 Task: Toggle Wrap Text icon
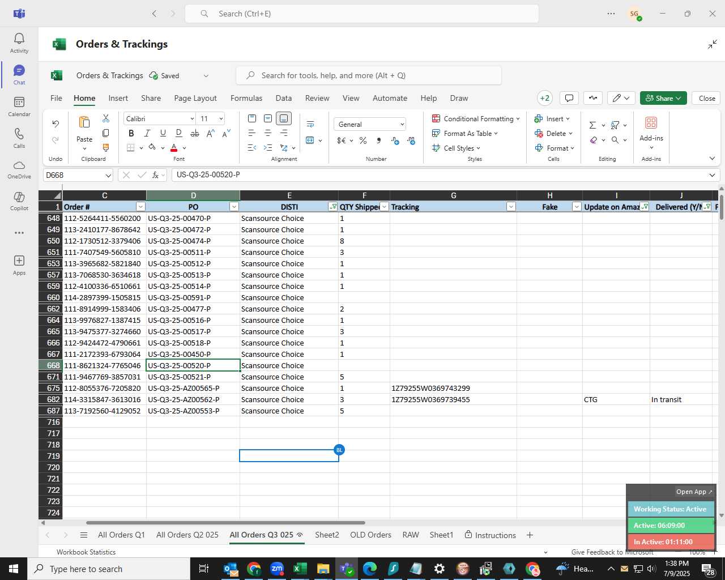(310, 124)
